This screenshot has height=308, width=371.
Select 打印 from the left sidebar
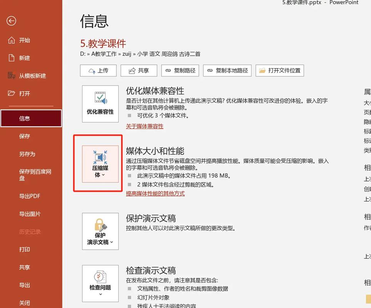[24, 249]
